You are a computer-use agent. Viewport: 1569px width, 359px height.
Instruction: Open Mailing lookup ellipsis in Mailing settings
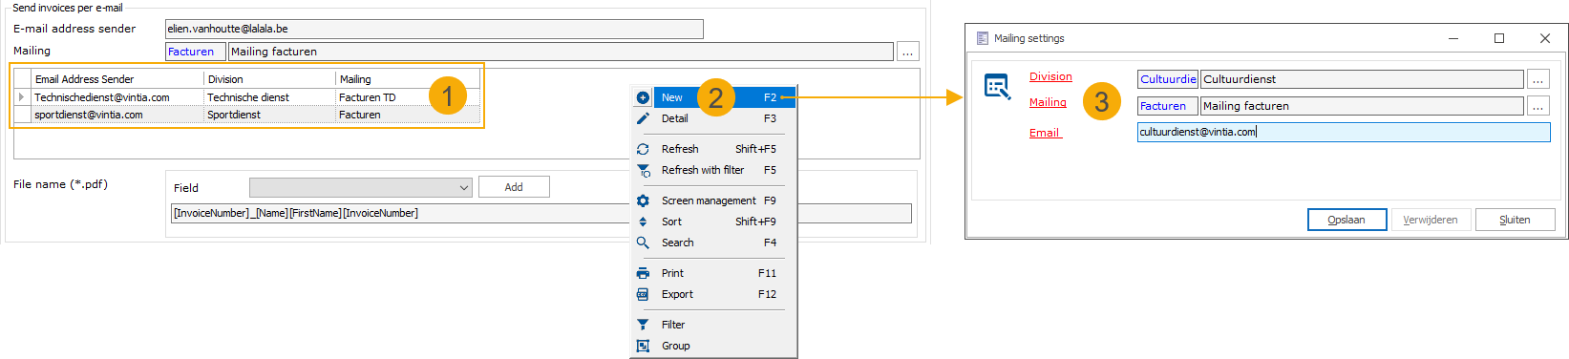(1537, 106)
